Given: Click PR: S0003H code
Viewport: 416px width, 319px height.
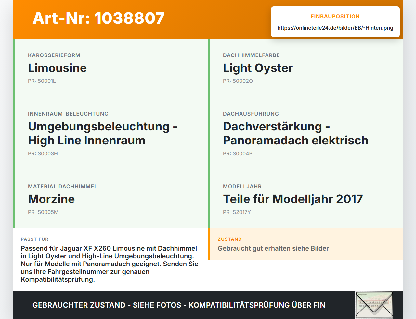Looking at the screenshot, I should click(x=43, y=153).
